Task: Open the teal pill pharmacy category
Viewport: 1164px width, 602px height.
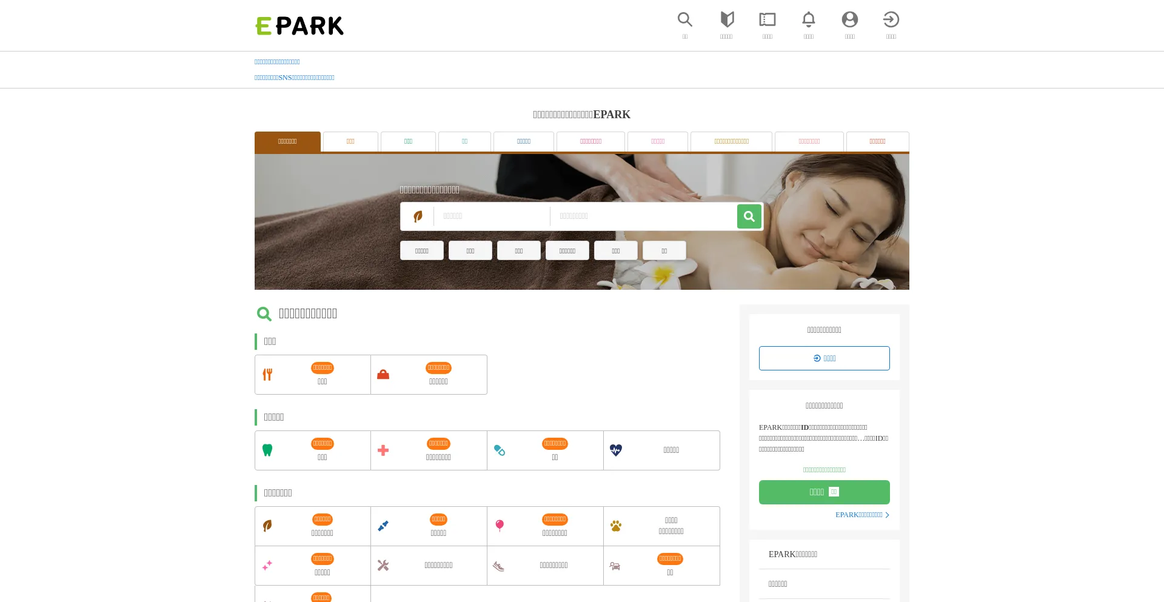Action: click(545, 450)
